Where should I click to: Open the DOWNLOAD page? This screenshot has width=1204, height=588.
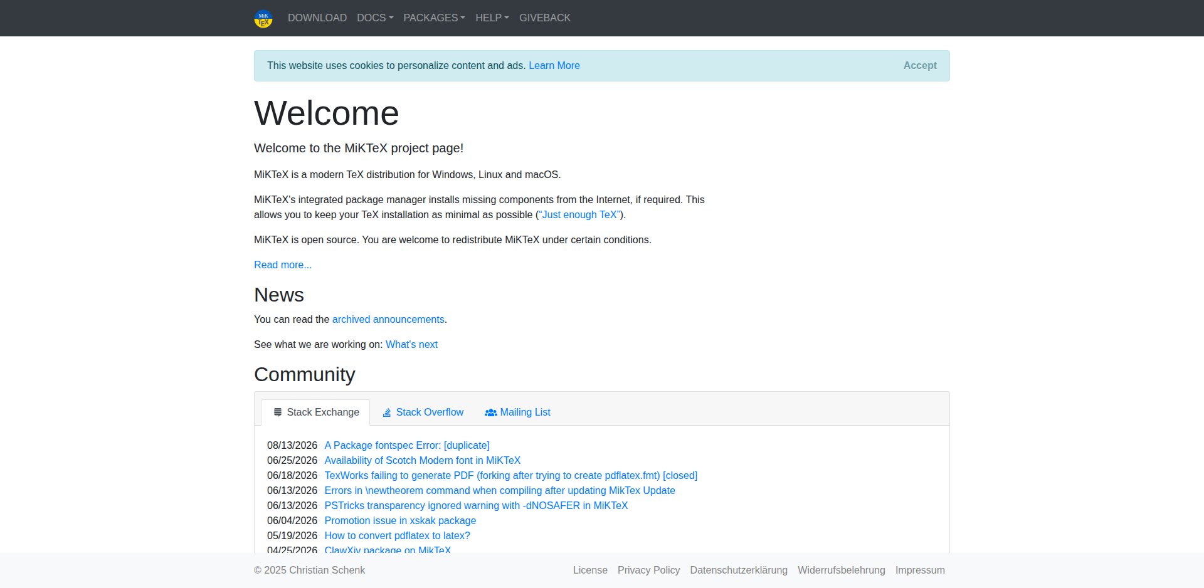317,18
